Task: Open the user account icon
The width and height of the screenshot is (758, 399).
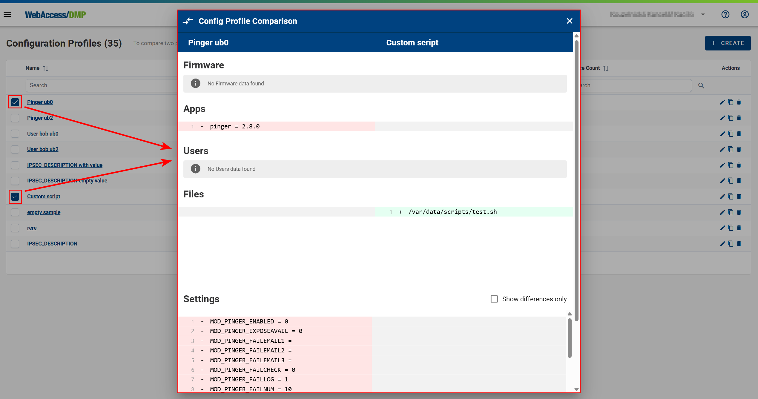Action: (744, 14)
